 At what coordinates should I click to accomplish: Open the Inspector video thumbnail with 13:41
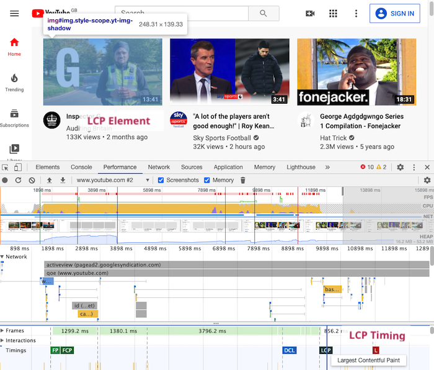[103, 72]
